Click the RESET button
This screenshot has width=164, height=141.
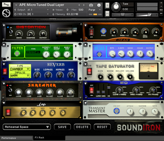(102, 127)
